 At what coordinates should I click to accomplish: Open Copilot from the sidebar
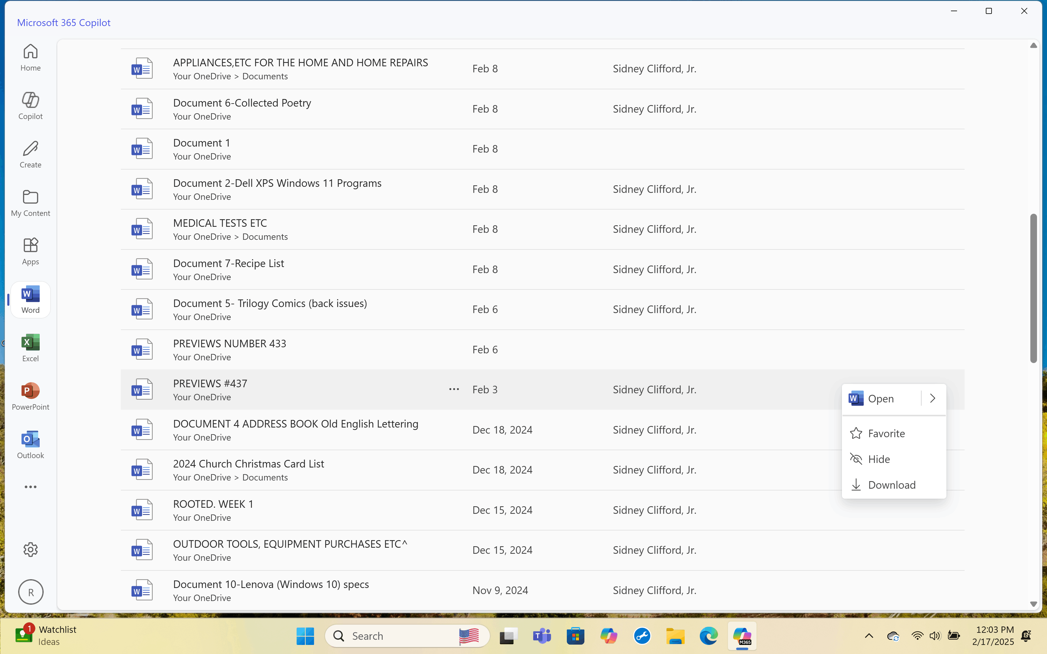pyautogui.click(x=30, y=106)
